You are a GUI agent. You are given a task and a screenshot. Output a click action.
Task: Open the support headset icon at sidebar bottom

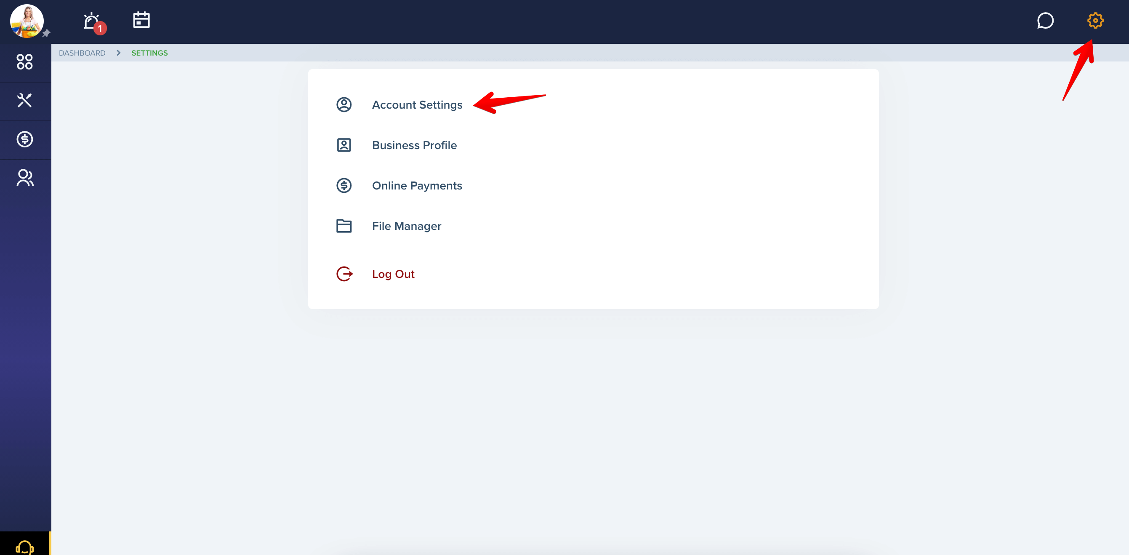point(24,547)
